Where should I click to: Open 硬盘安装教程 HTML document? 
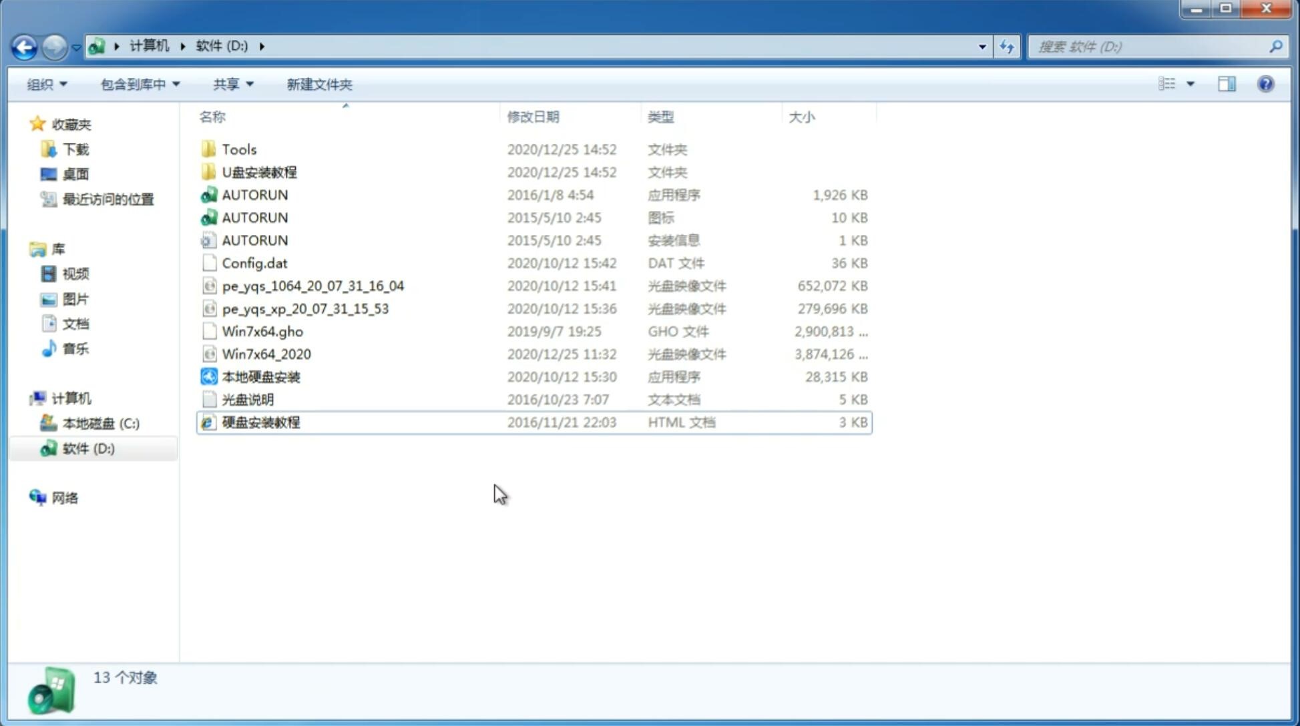coord(260,422)
